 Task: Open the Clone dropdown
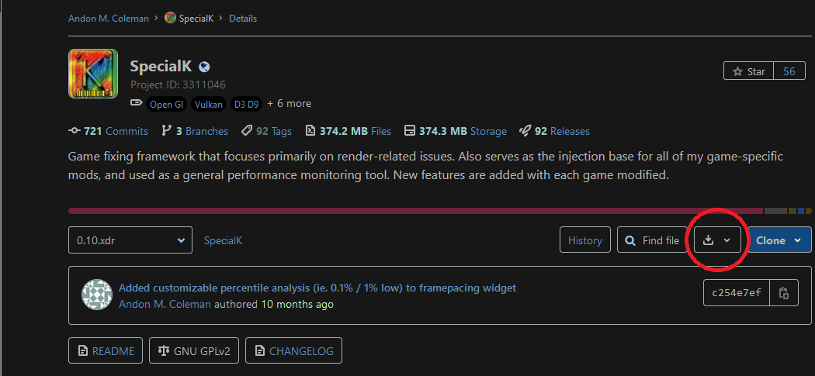(779, 240)
